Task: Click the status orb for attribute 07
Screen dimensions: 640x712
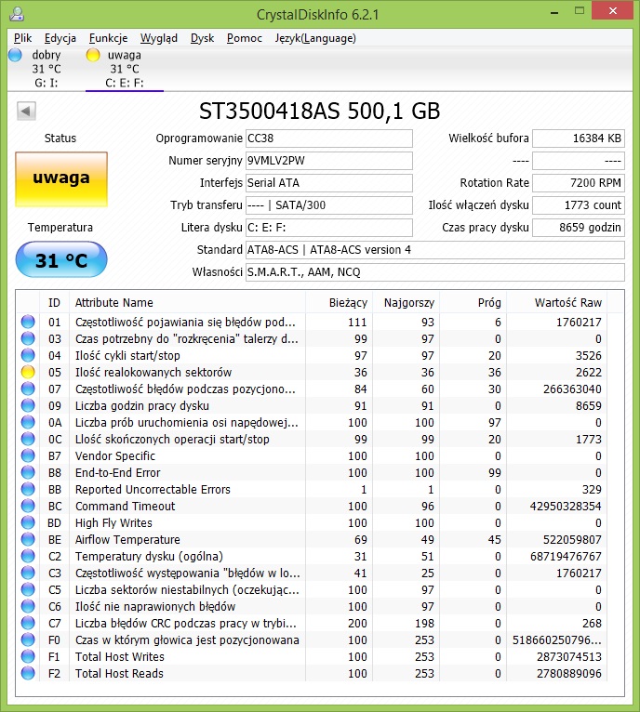Action: point(28,389)
